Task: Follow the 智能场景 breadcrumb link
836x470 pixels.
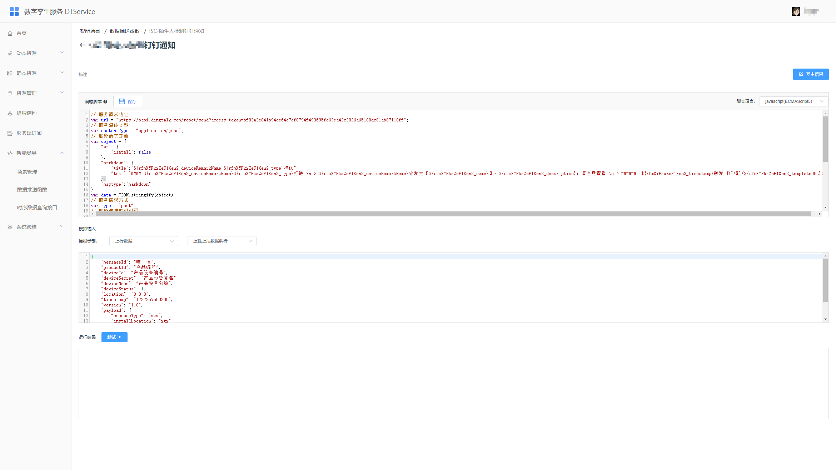Action: click(90, 31)
